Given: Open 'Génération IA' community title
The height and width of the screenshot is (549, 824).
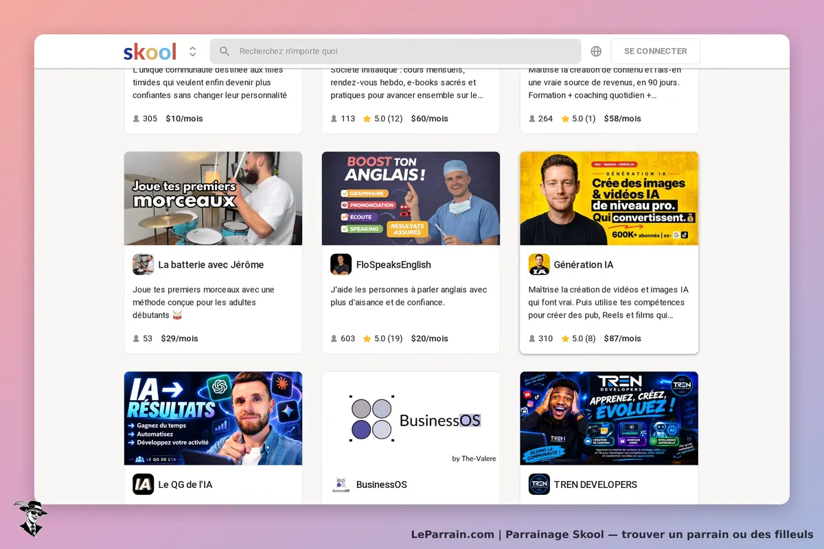Looking at the screenshot, I should pyautogui.click(x=584, y=265).
